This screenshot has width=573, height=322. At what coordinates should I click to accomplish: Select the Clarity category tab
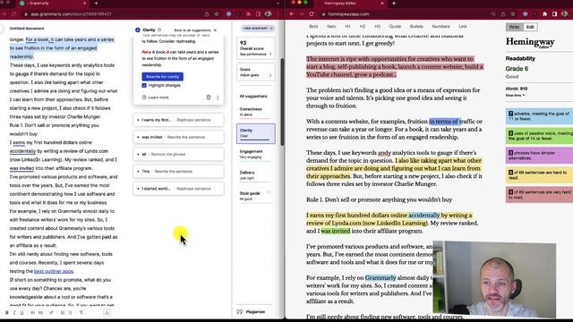(x=255, y=133)
